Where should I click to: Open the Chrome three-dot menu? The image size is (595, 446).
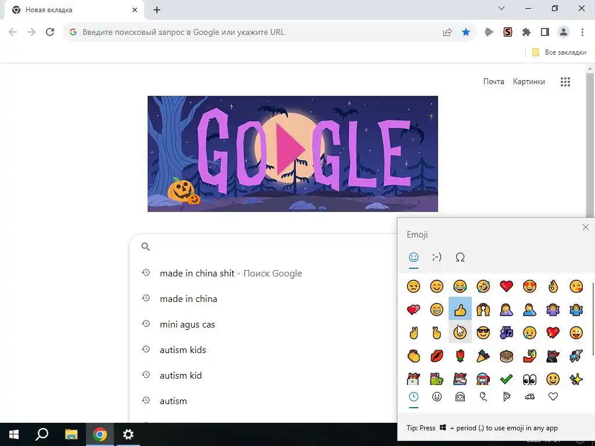click(x=582, y=33)
